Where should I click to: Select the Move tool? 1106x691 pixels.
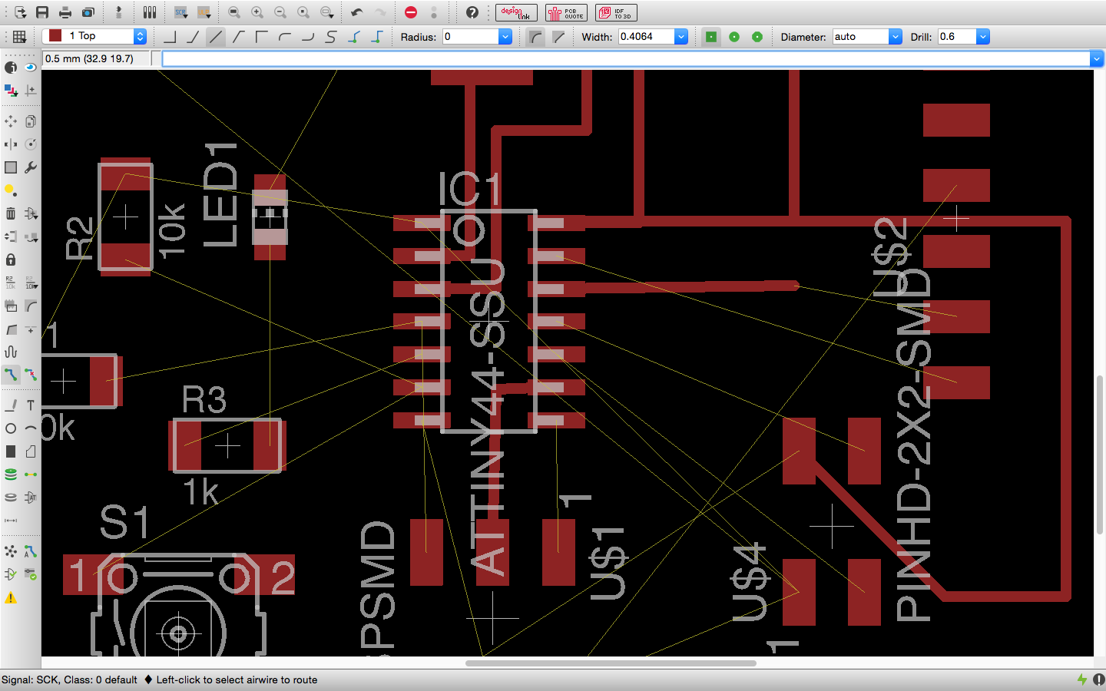(11, 121)
